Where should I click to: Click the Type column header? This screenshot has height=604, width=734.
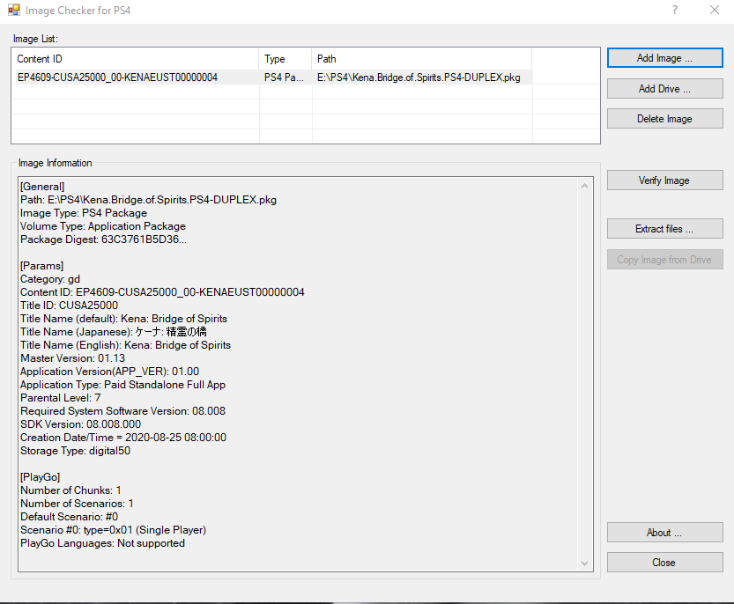[x=285, y=59]
